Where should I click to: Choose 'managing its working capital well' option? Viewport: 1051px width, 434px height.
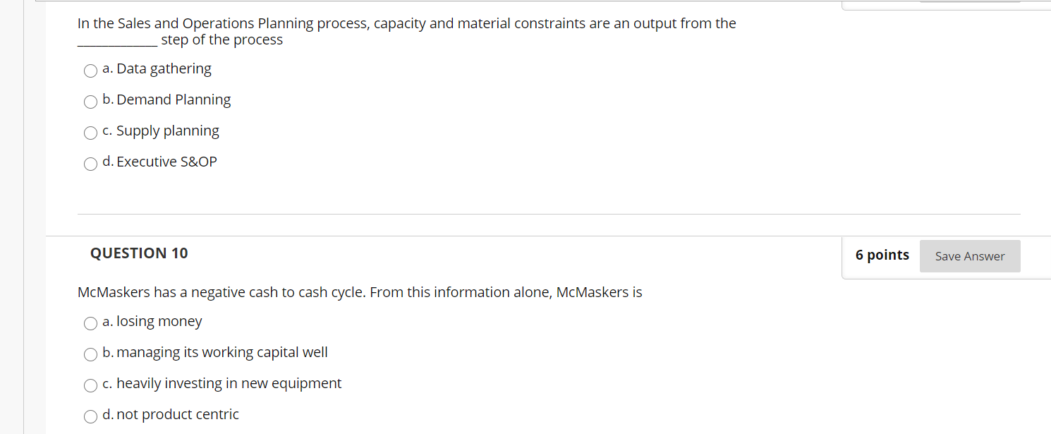[x=90, y=354]
